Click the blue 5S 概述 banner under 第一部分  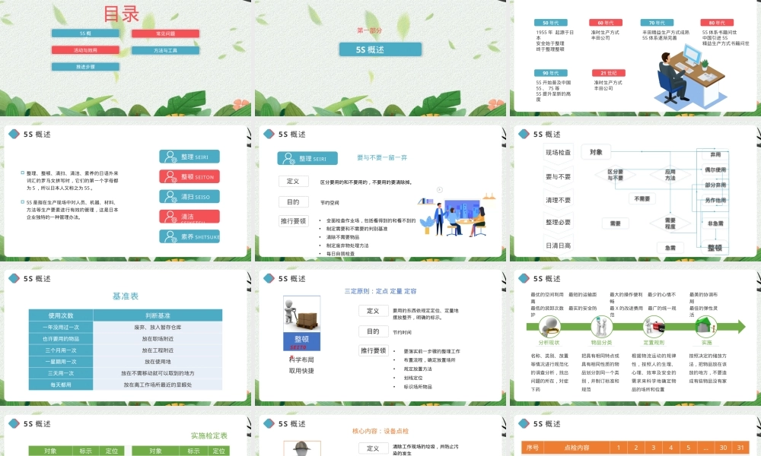[380, 49]
